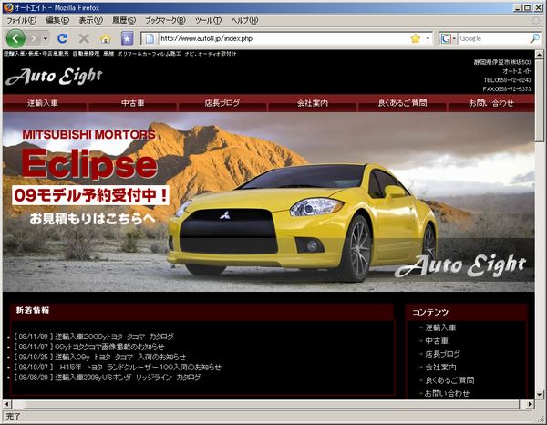Select 良くあるご質問 in the red navigation bar
Image resolution: width=547 pixels, height=425 pixels.
(x=402, y=103)
